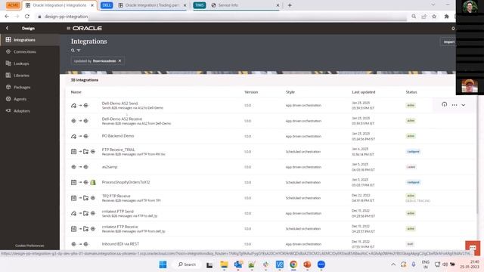Screen dimensions: 484x272
Task: Click the search icon under Integrations heading
Action: click(x=73, y=51)
